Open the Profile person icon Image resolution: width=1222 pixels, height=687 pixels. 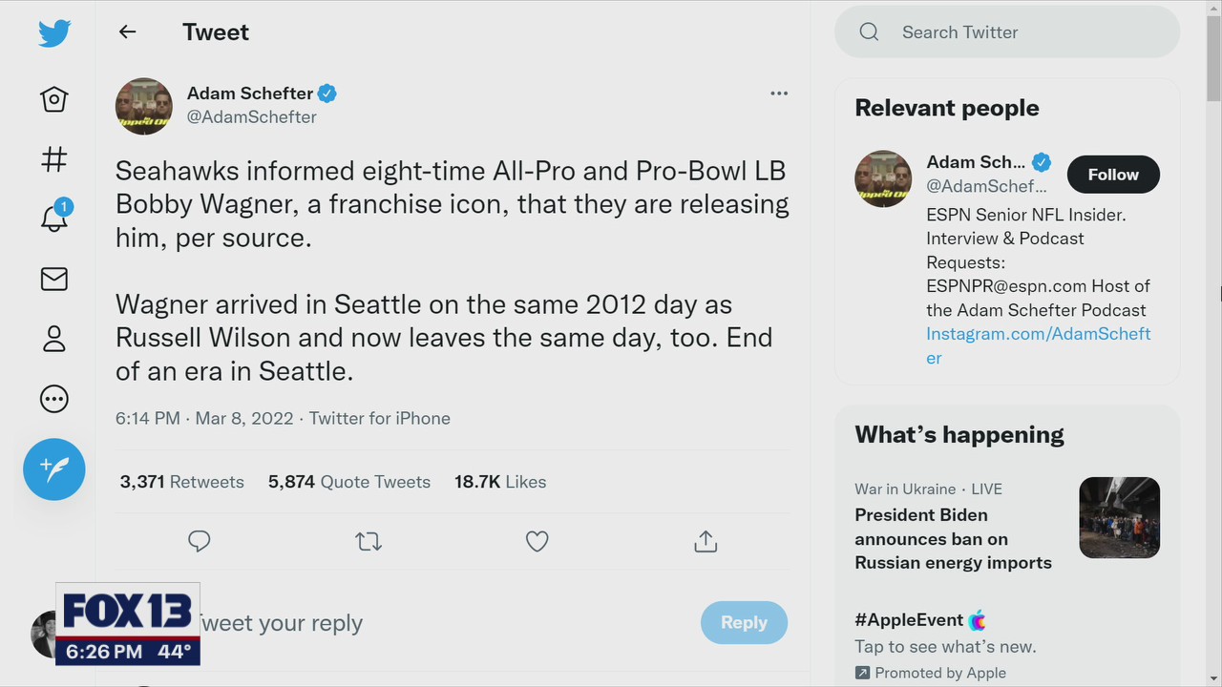pos(54,339)
